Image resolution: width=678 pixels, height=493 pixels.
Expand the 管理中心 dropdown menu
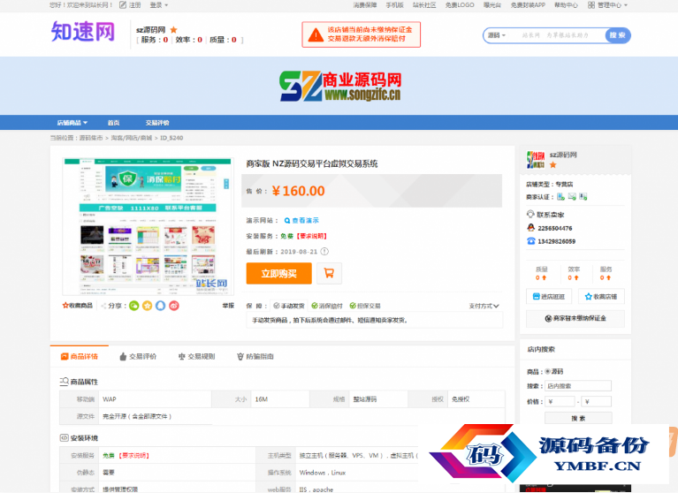click(x=613, y=5)
